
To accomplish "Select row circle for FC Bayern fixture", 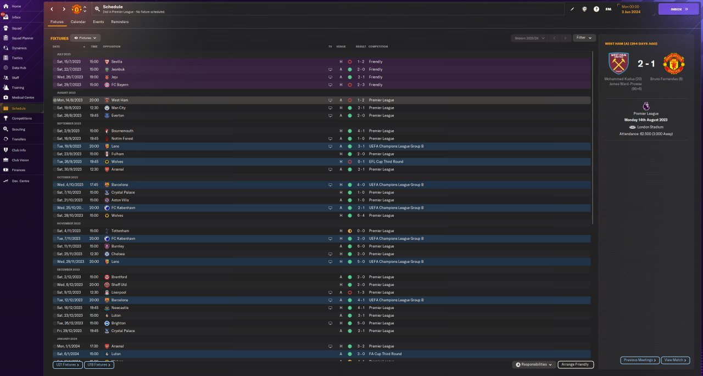I will click(55, 85).
